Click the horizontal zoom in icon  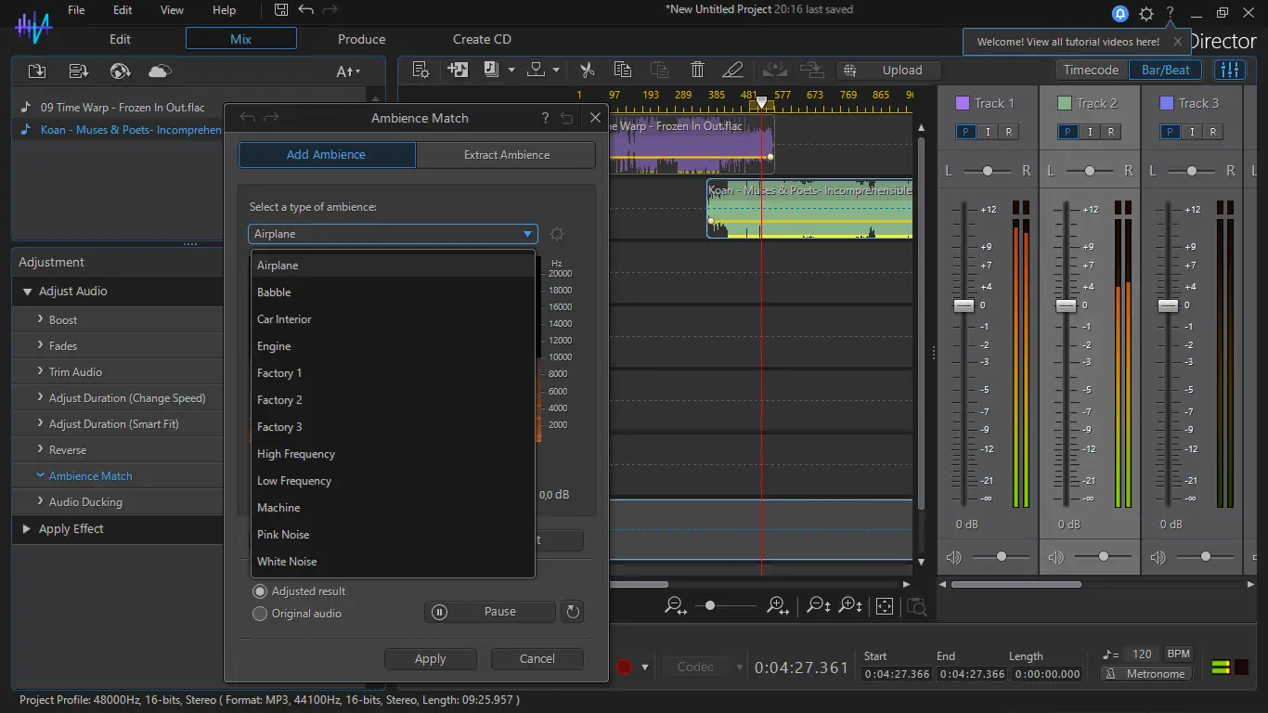click(778, 606)
